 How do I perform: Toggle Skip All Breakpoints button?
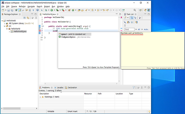pos(42,10)
